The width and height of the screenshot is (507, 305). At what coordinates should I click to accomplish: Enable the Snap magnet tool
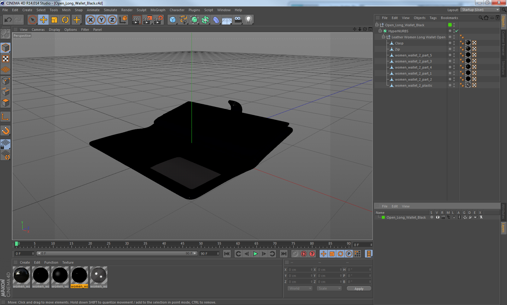pyautogui.click(x=5, y=130)
